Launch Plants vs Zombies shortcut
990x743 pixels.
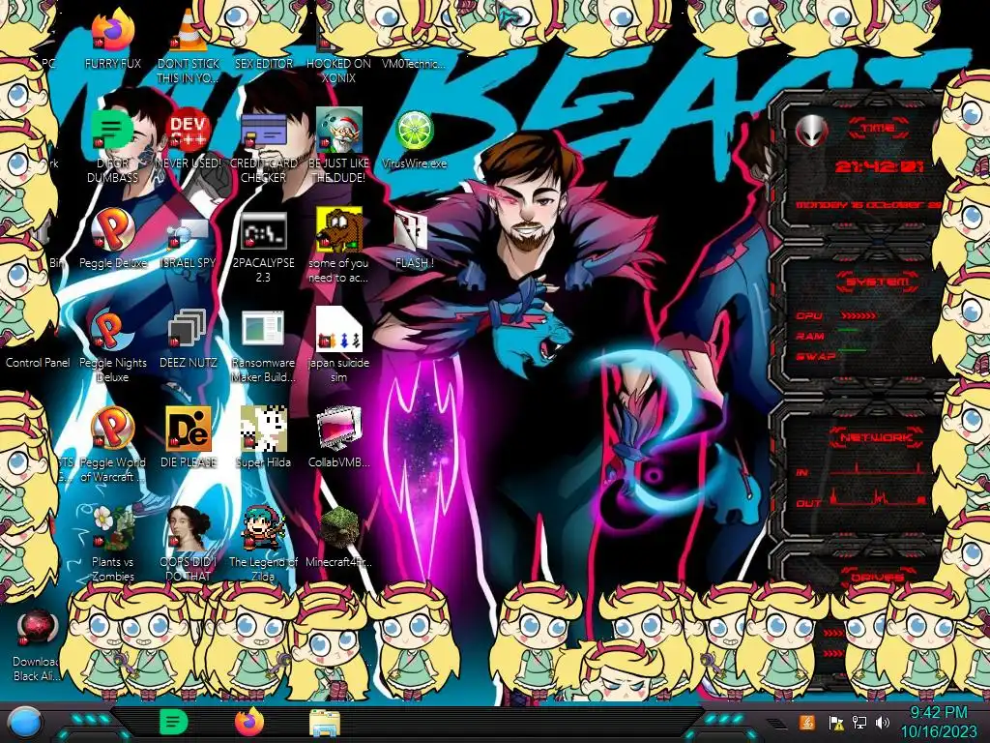(112, 528)
